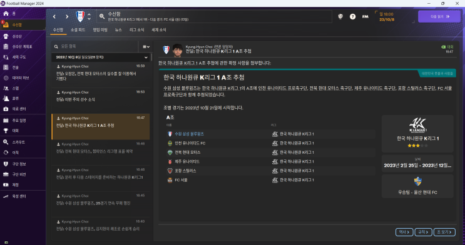This screenshot has width=465, height=245.
Task: Open the question mark help icon
Action: point(352,17)
